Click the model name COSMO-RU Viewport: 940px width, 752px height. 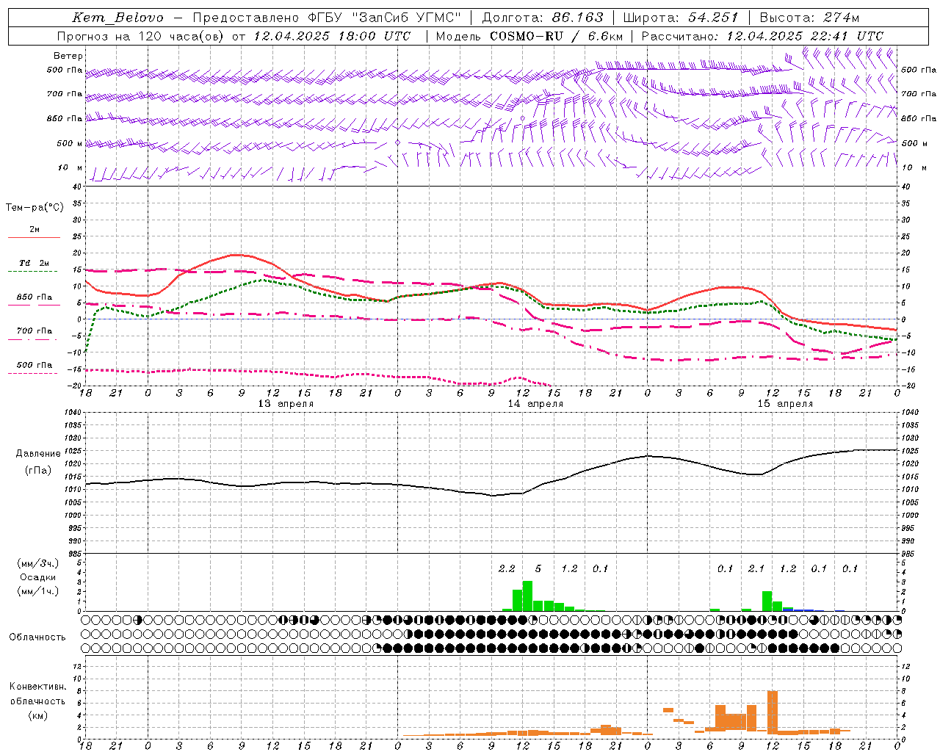pos(527,36)
